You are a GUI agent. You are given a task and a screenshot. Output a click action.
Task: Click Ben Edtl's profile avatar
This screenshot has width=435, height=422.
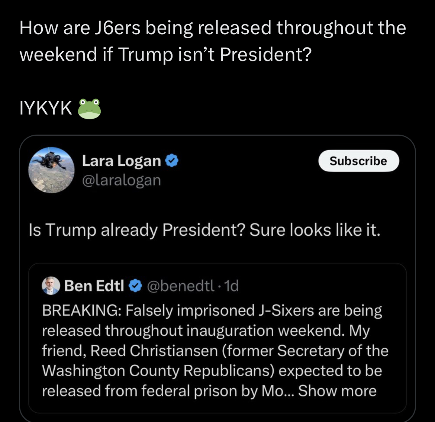pos(51,286)
